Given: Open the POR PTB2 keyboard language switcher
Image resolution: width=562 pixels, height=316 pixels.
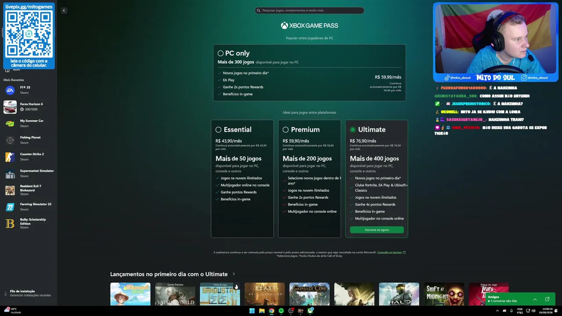Looking at the screenshot, I should click(520, 311).
